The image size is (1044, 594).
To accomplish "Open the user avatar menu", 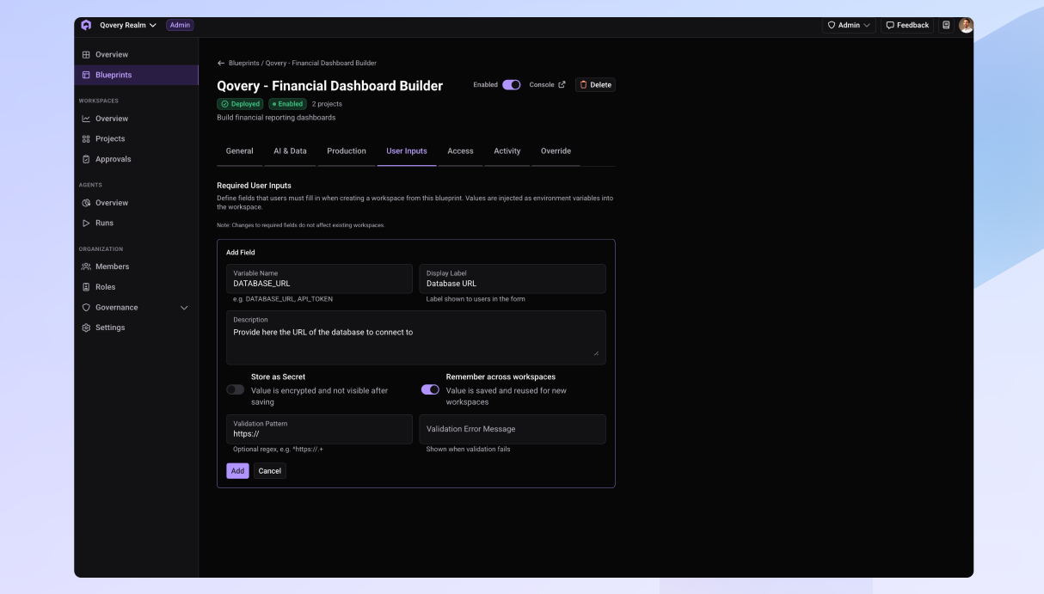I will 966,25.
